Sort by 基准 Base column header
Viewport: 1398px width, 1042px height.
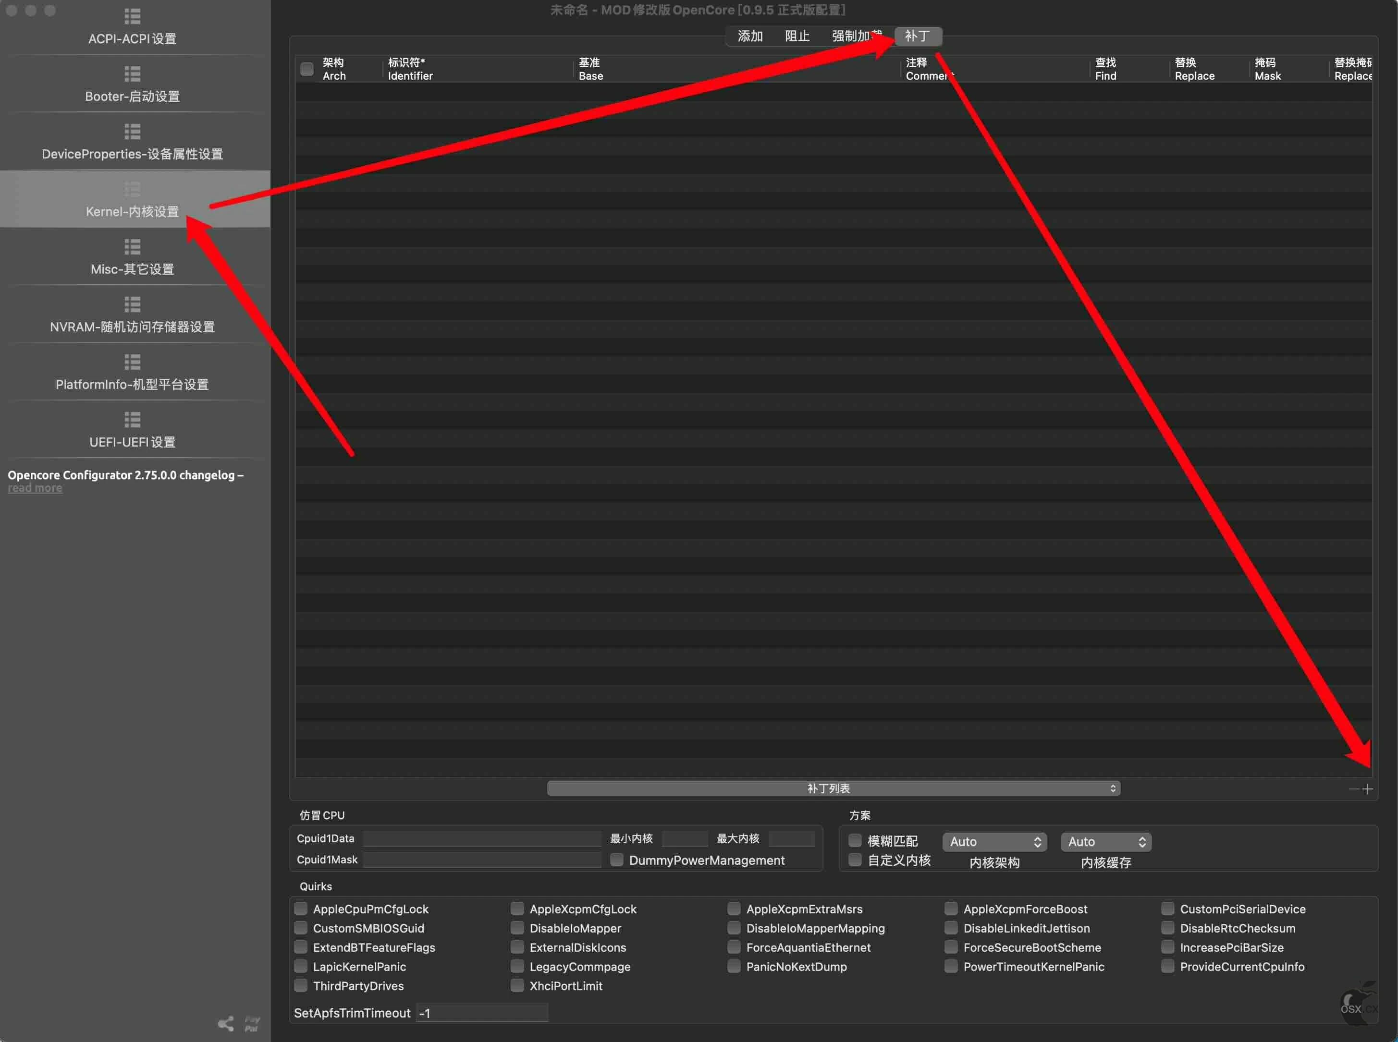click(x=737, y=69)
